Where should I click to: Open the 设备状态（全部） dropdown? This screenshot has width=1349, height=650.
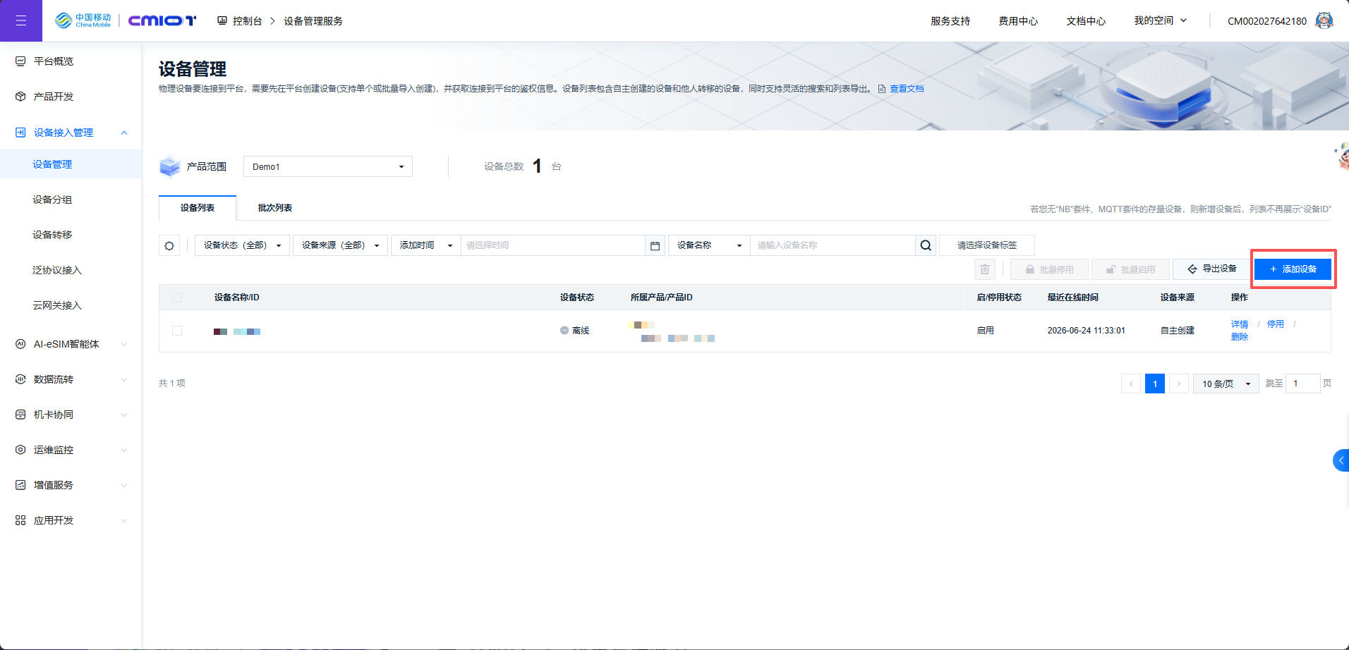[x=242, y=245]
